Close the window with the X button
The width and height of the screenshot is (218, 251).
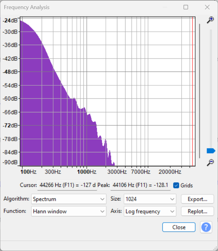click(207, 7)
